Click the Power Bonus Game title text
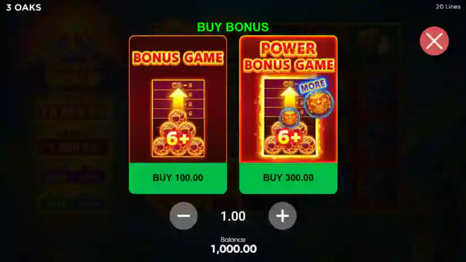The width and height of the screenshot is (466, 262). [288, 56]
